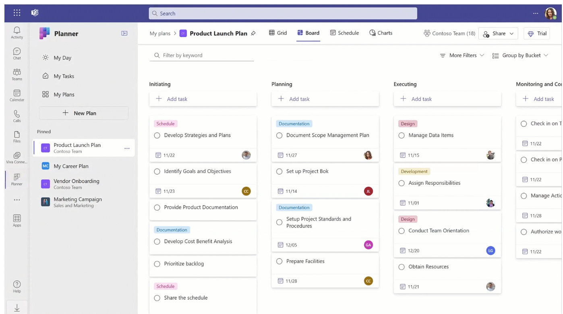
Task: Open Teams in the left rail
Action: (x=17, y=74)
